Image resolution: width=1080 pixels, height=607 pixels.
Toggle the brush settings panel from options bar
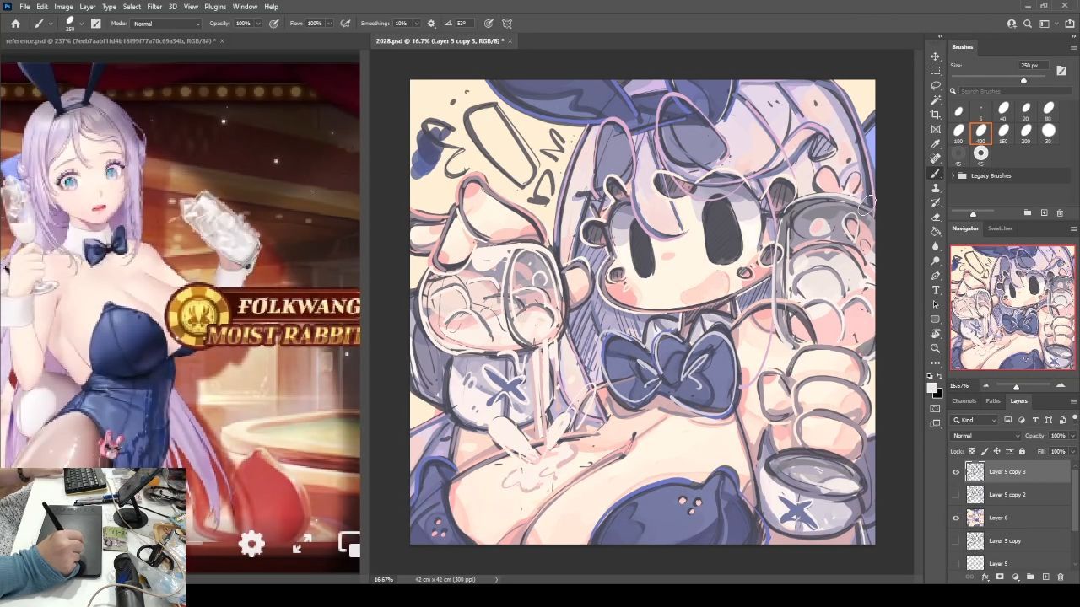point(95,24)
